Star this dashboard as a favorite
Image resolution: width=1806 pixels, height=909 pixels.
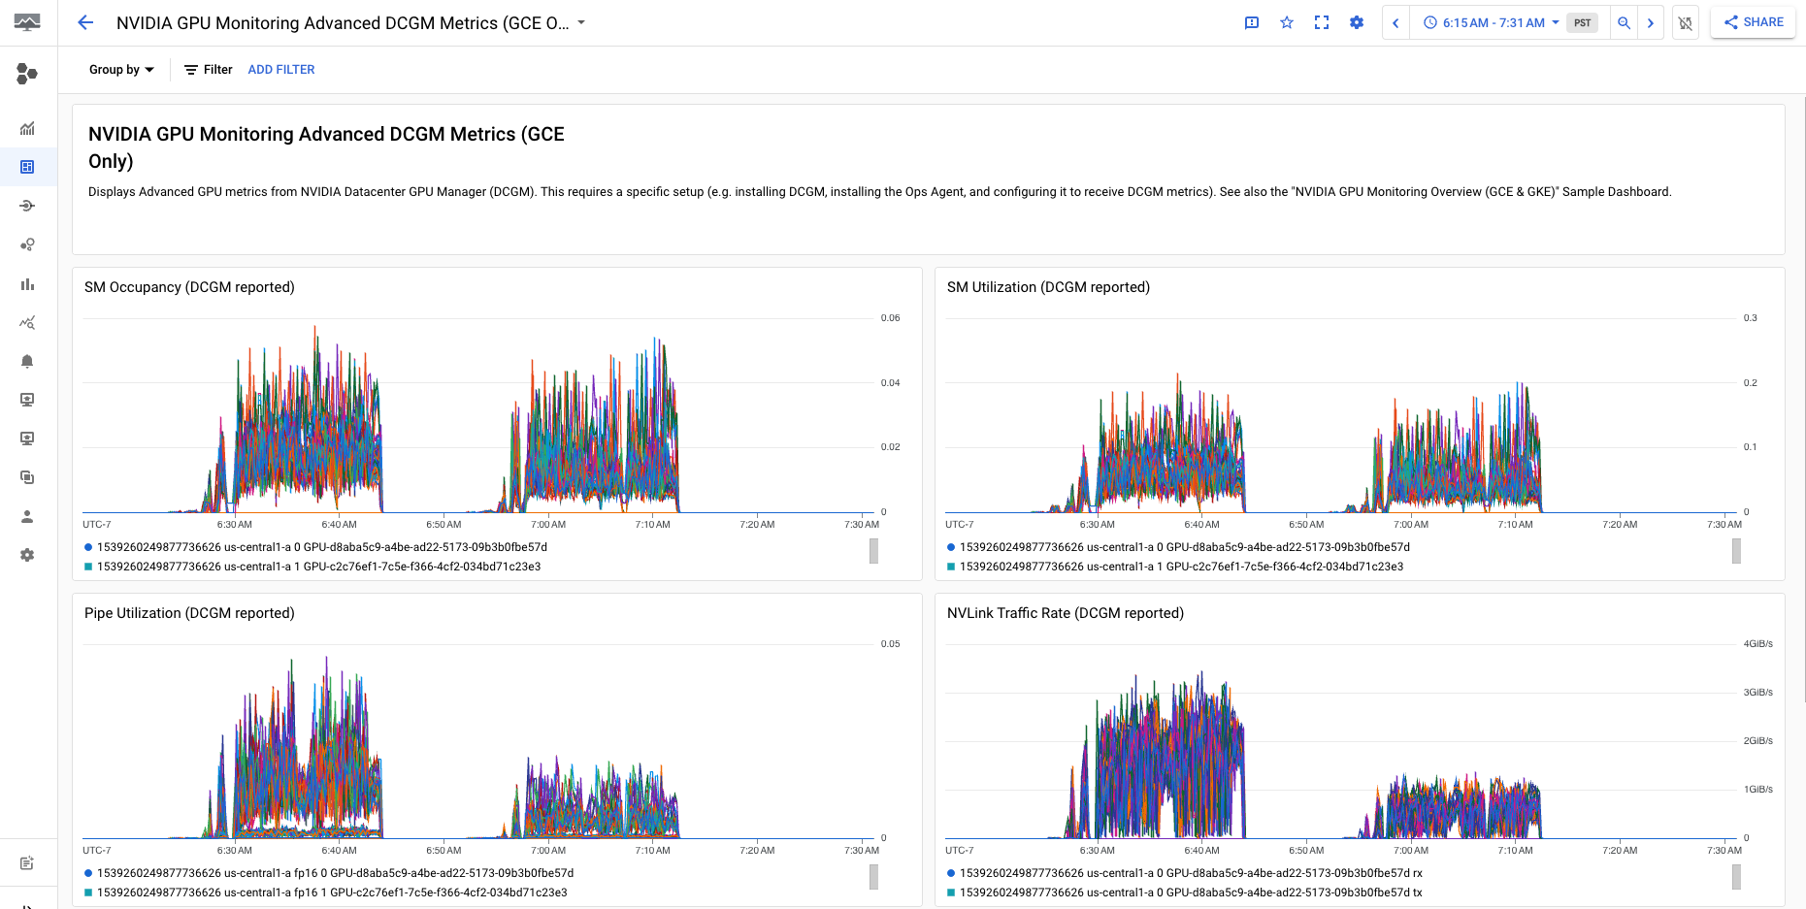1286,21
